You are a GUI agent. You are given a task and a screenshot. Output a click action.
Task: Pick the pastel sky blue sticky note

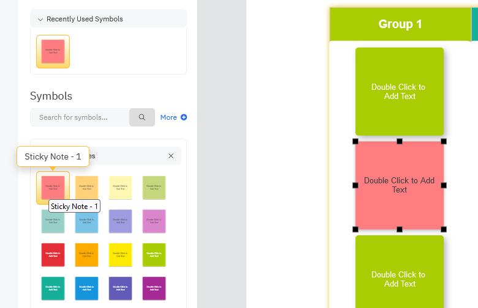(86, 221)
